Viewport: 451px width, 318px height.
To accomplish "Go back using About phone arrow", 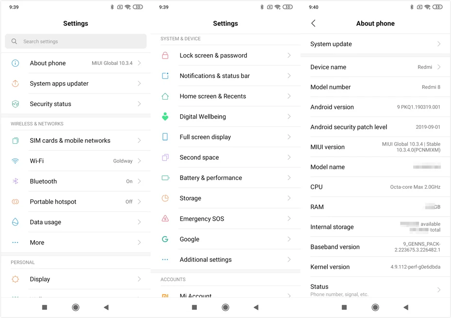I will [x=313, y=23].
